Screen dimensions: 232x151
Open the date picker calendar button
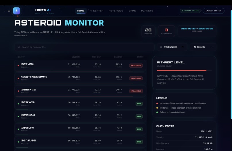pyautogui.click(x=182, y=47)
